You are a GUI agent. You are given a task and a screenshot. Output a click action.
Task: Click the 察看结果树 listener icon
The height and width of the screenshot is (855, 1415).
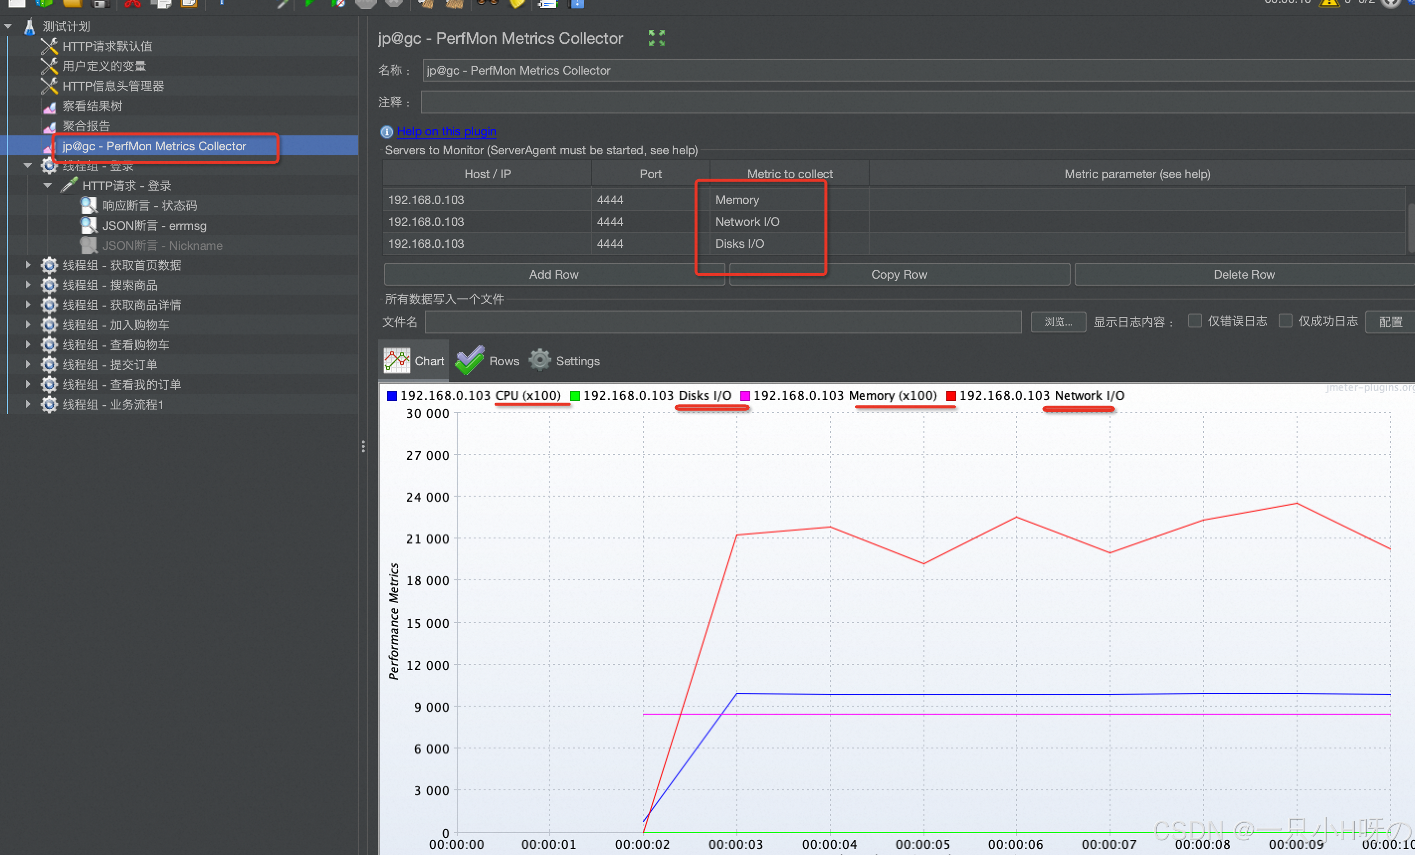(x=49, y=107)
